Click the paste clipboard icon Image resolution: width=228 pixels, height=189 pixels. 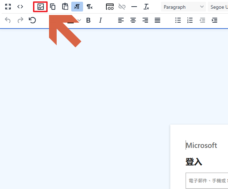pos(65,7)
